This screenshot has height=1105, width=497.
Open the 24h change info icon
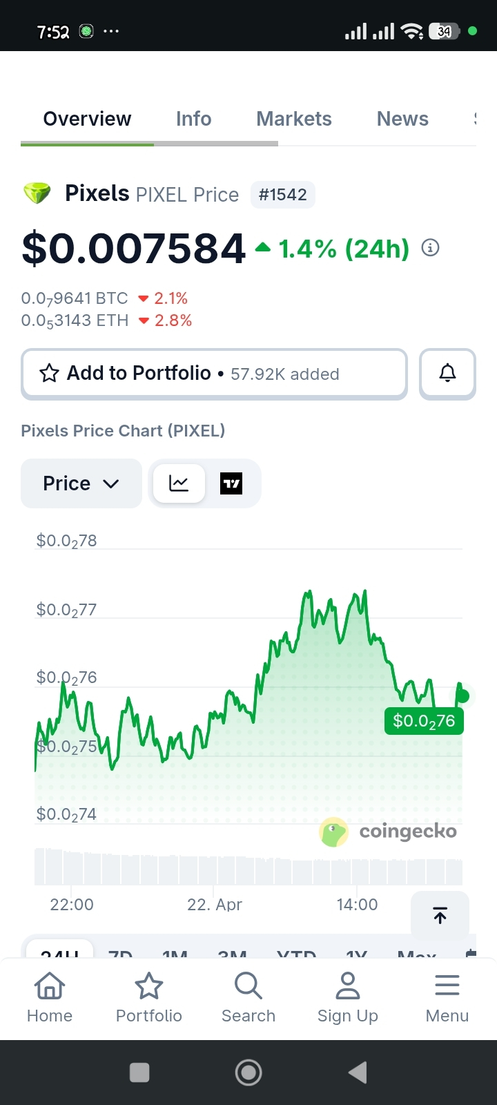coord(430,248)
